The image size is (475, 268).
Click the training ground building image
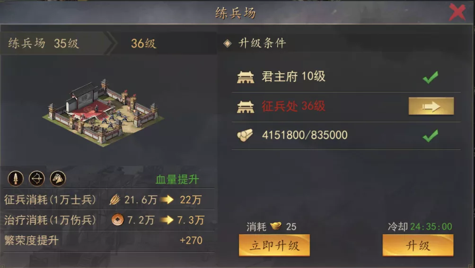(x=103, y=112)
